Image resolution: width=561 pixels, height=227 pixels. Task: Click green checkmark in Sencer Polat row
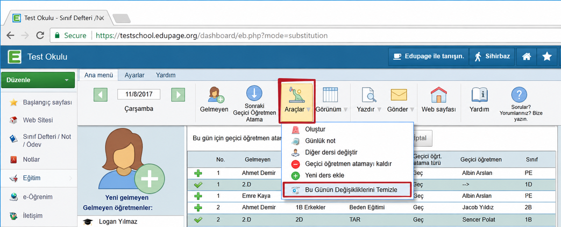[x=198, y=219]
